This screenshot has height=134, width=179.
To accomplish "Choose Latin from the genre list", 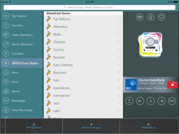I will pyautogui.click(x=83, y=111).
